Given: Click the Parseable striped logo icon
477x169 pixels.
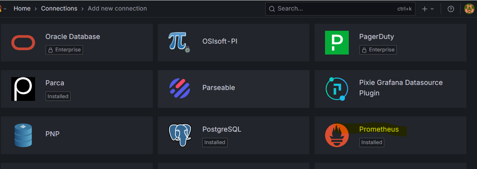Looking at the screenshot, I should click(180, 88).
